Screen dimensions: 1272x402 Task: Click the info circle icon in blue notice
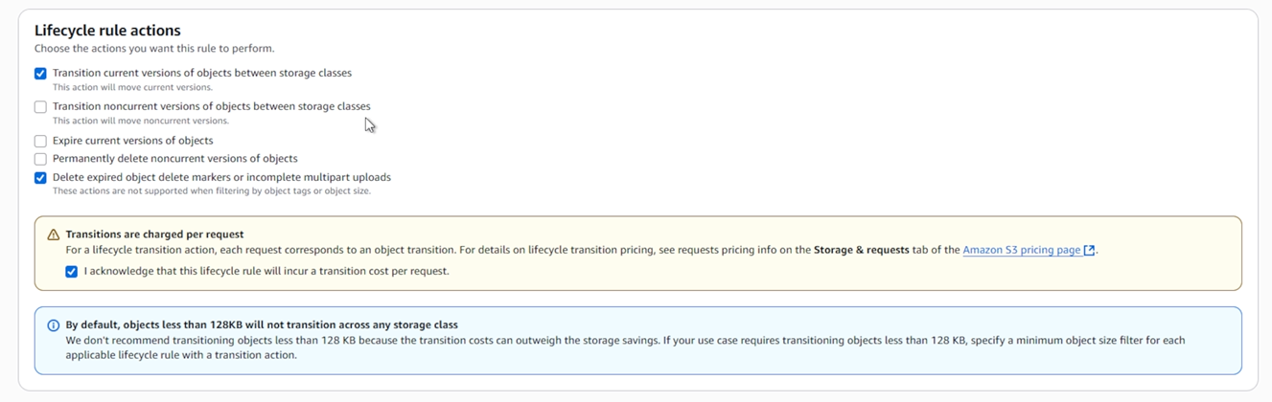[x=54, y=325]
